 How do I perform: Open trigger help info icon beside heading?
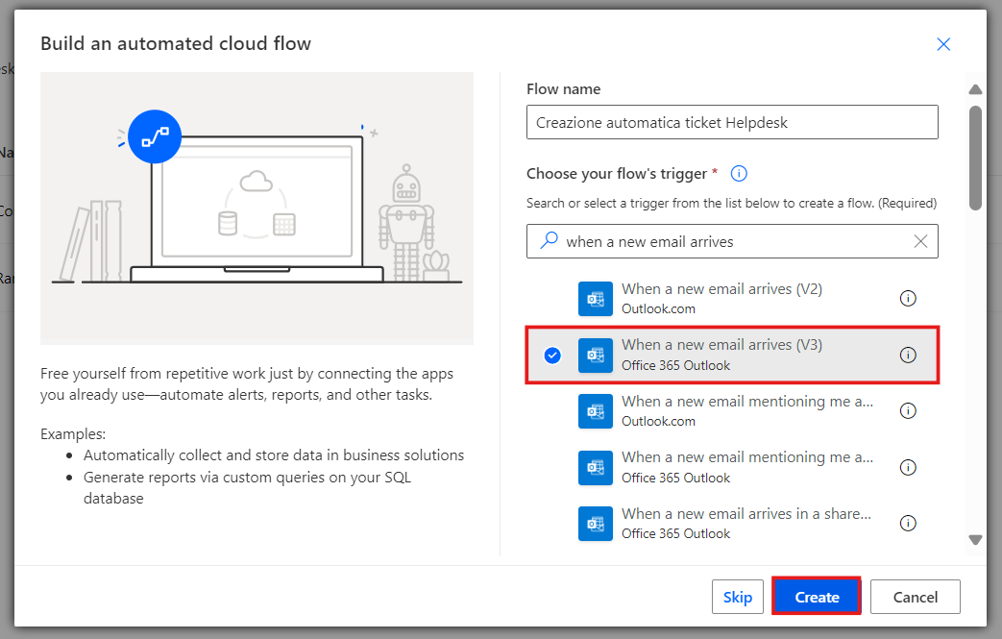coord(739,173)
